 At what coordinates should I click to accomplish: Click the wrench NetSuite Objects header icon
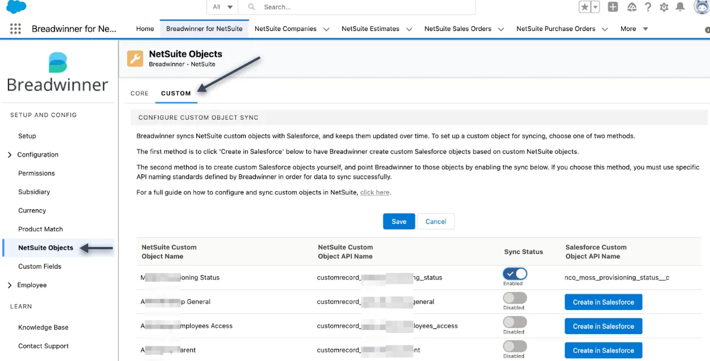135,58
